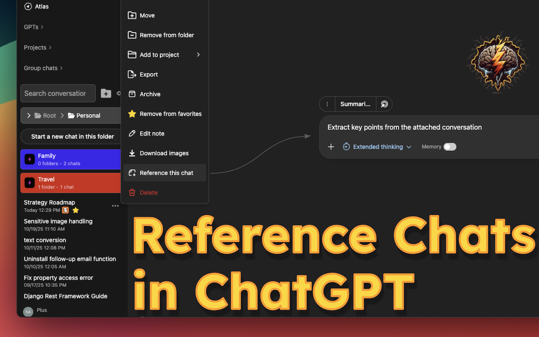Viewport: 539px width, 337px height.
Task: Open the three-dot menu on Strategy Roadmap
Action: coord(115,206)
